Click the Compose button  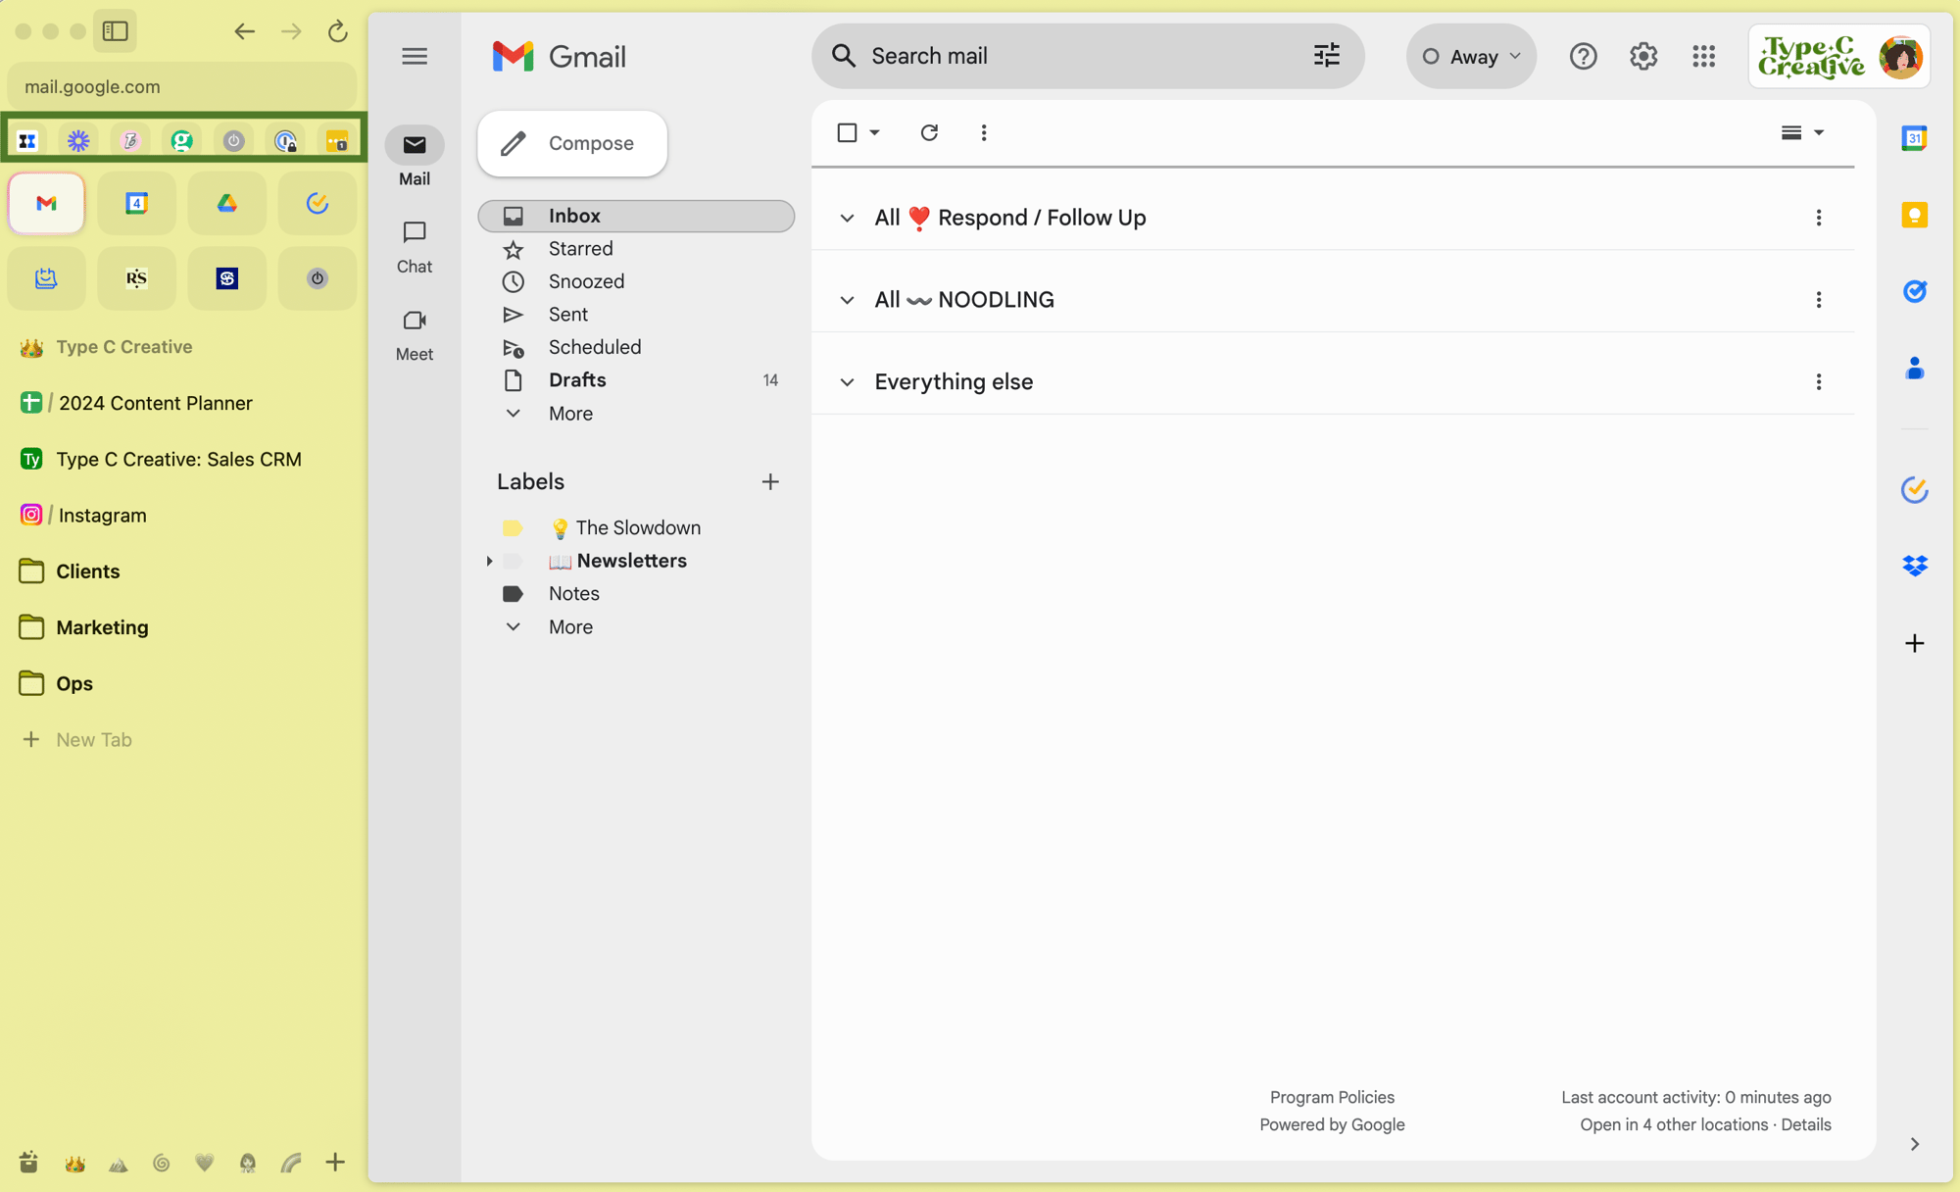tap(572, 143)
